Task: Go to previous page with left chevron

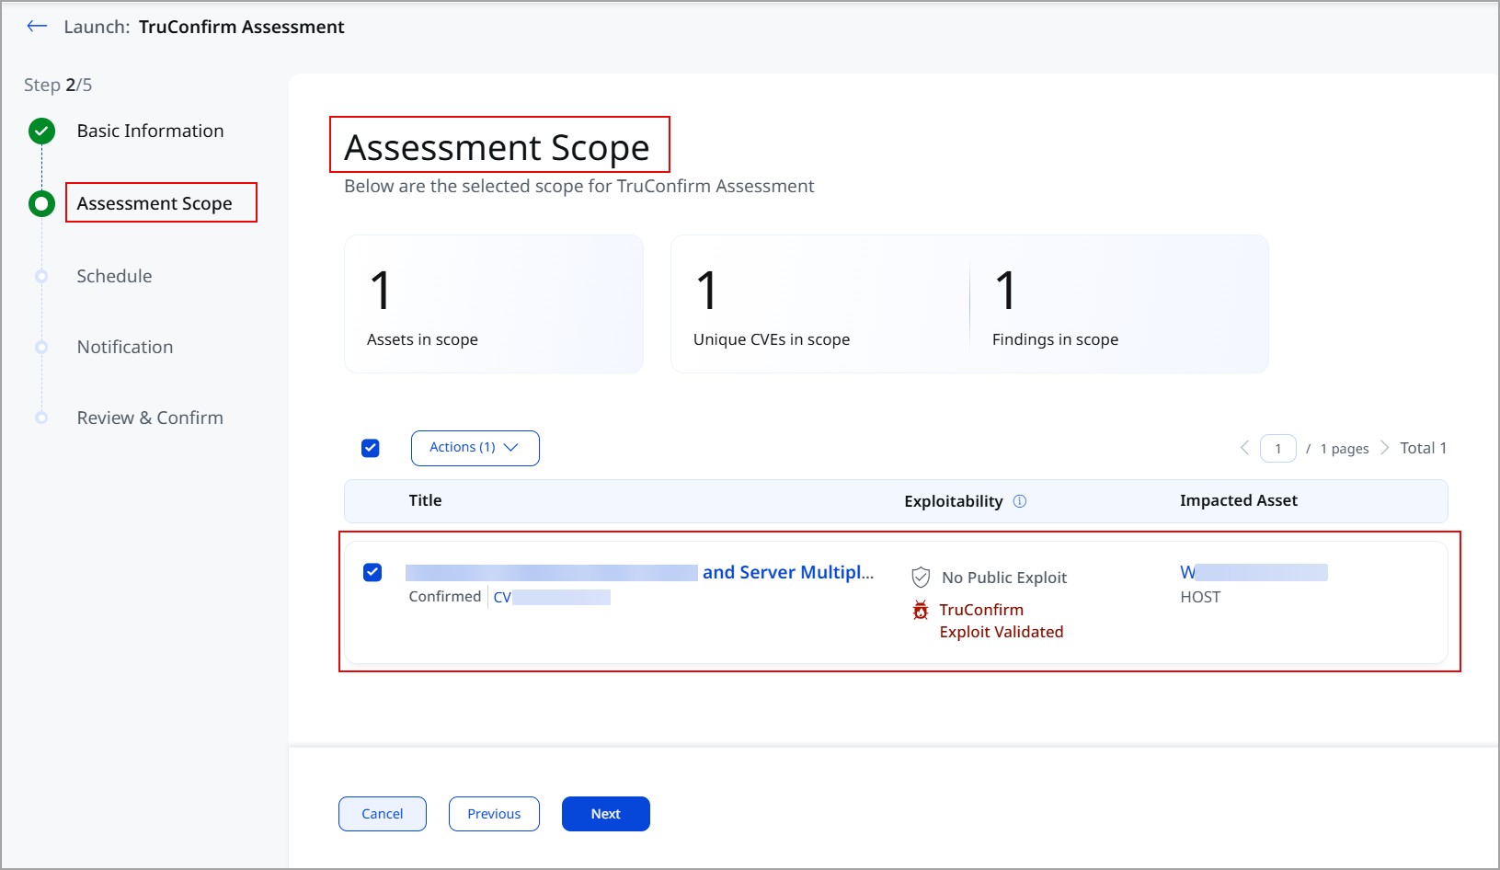Action: click(1244, 448)
